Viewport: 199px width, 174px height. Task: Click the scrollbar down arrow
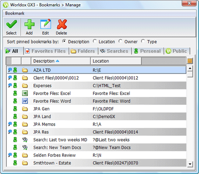(x=190, y=164)
